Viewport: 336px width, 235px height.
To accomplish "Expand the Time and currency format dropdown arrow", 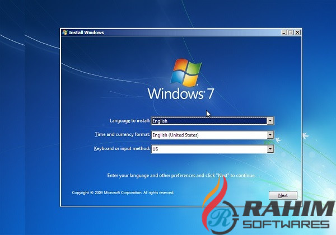I will click(270, 135).
